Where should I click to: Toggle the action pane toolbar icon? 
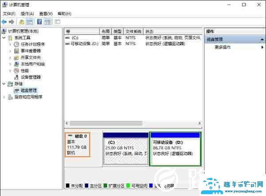(47, 22)
